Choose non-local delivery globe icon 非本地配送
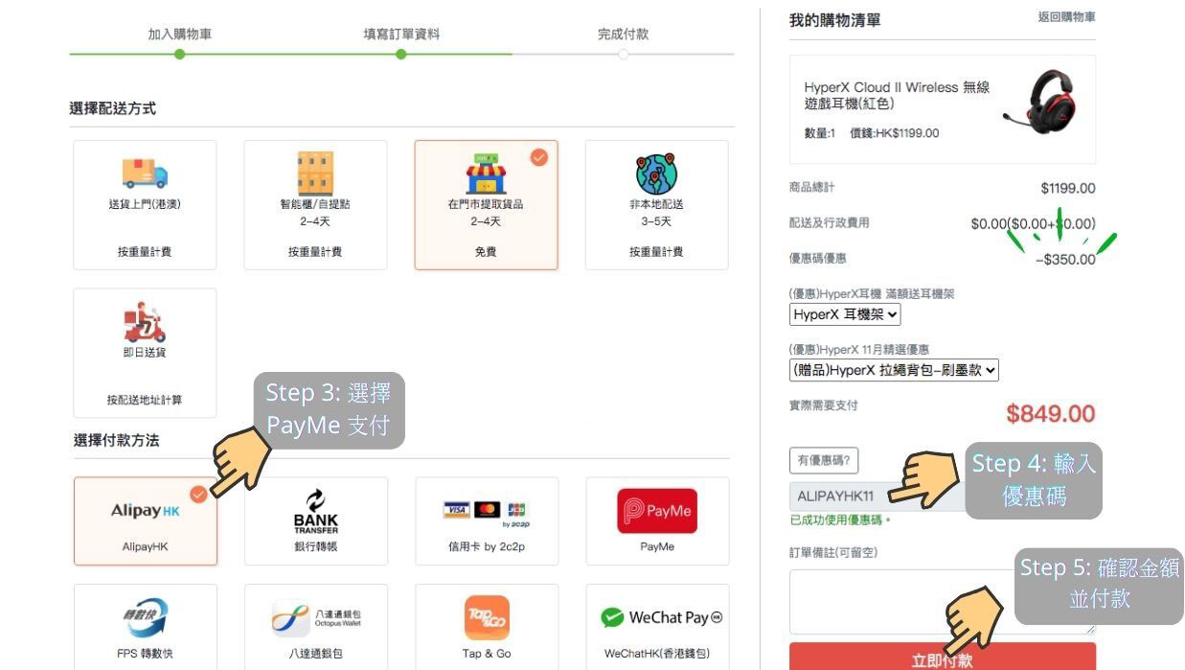The image size is (1185, 670). 656,173
